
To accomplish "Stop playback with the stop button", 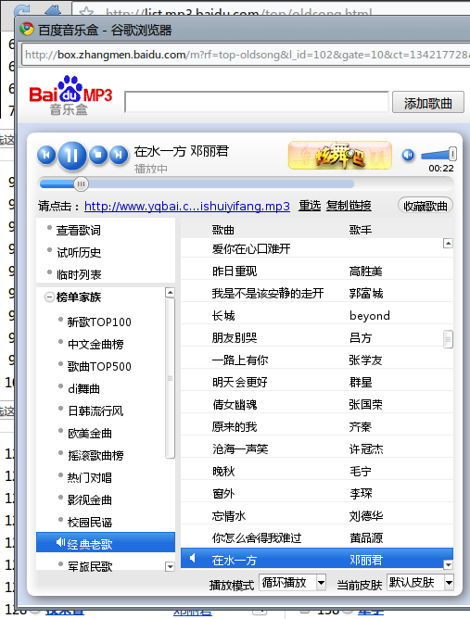I will [98, 155].
